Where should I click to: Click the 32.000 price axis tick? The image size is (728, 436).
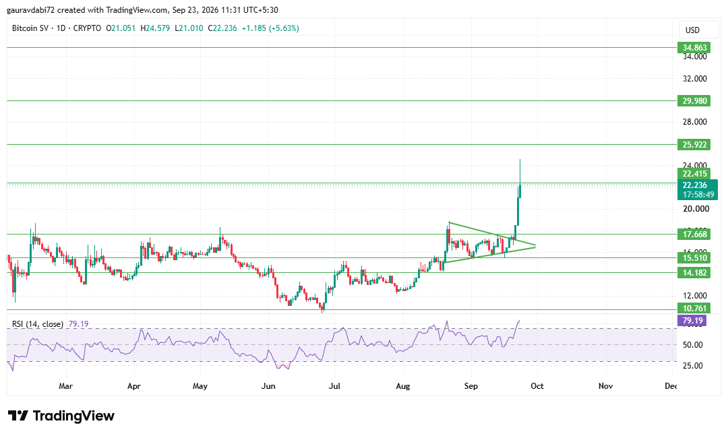[x=694, y=78]
